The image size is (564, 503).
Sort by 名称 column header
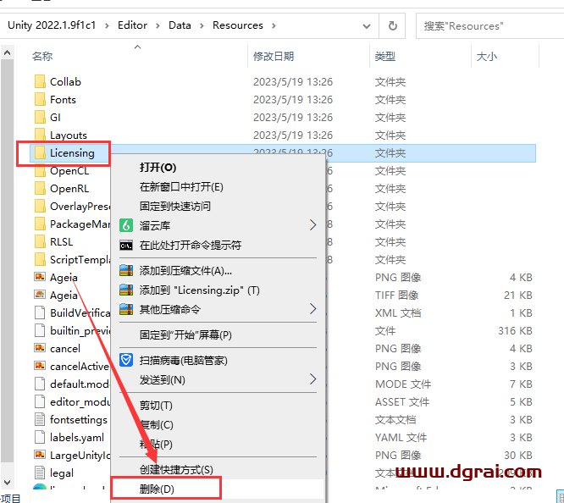pos(42,57)
